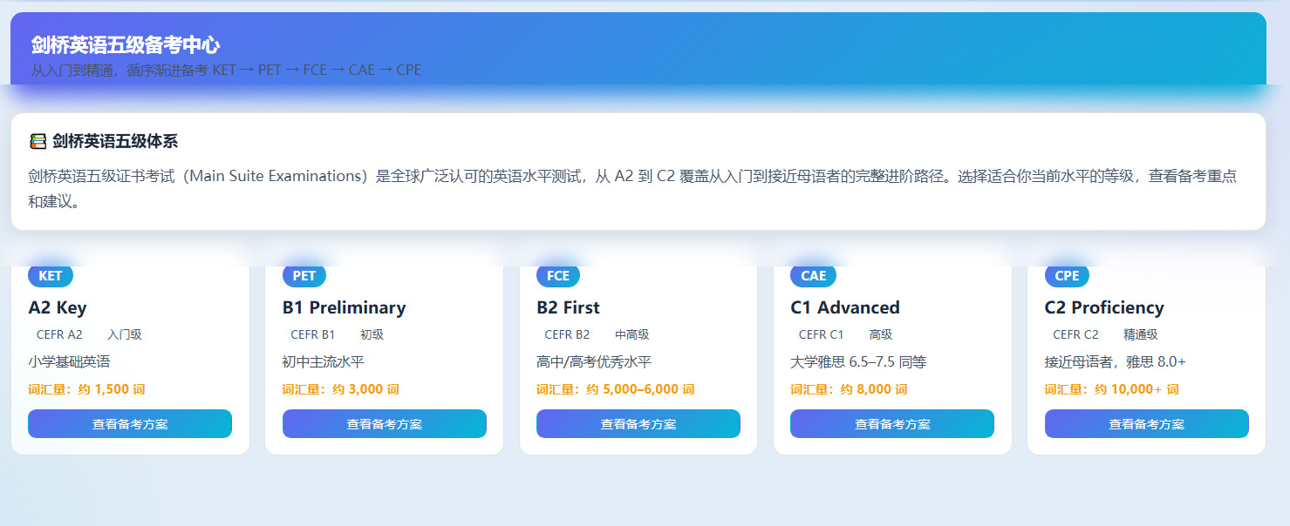
Task: Click the 词汇量：约 5,000–6,000 词 text
Action: pos(616,389)
